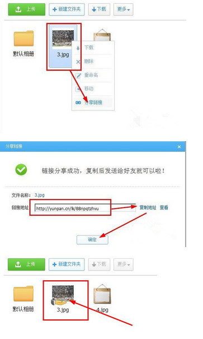Click the green 上传 upload button at top
The width and height of the screenshot is (203, 339).
click(x=27, y=10)
